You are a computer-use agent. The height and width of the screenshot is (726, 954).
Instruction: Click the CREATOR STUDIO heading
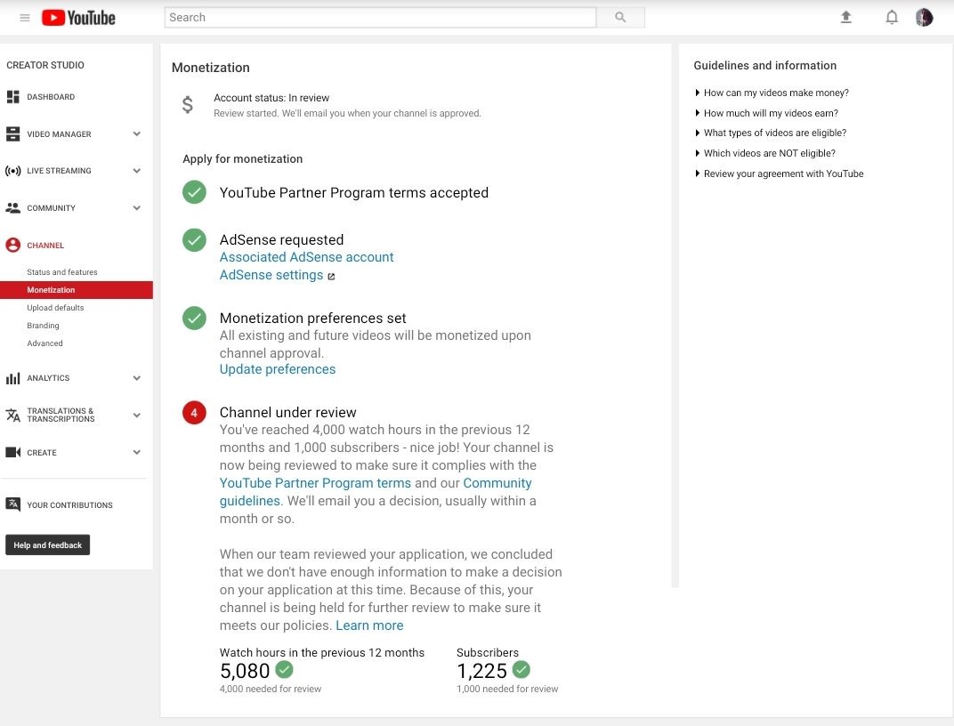click(45, 65)
